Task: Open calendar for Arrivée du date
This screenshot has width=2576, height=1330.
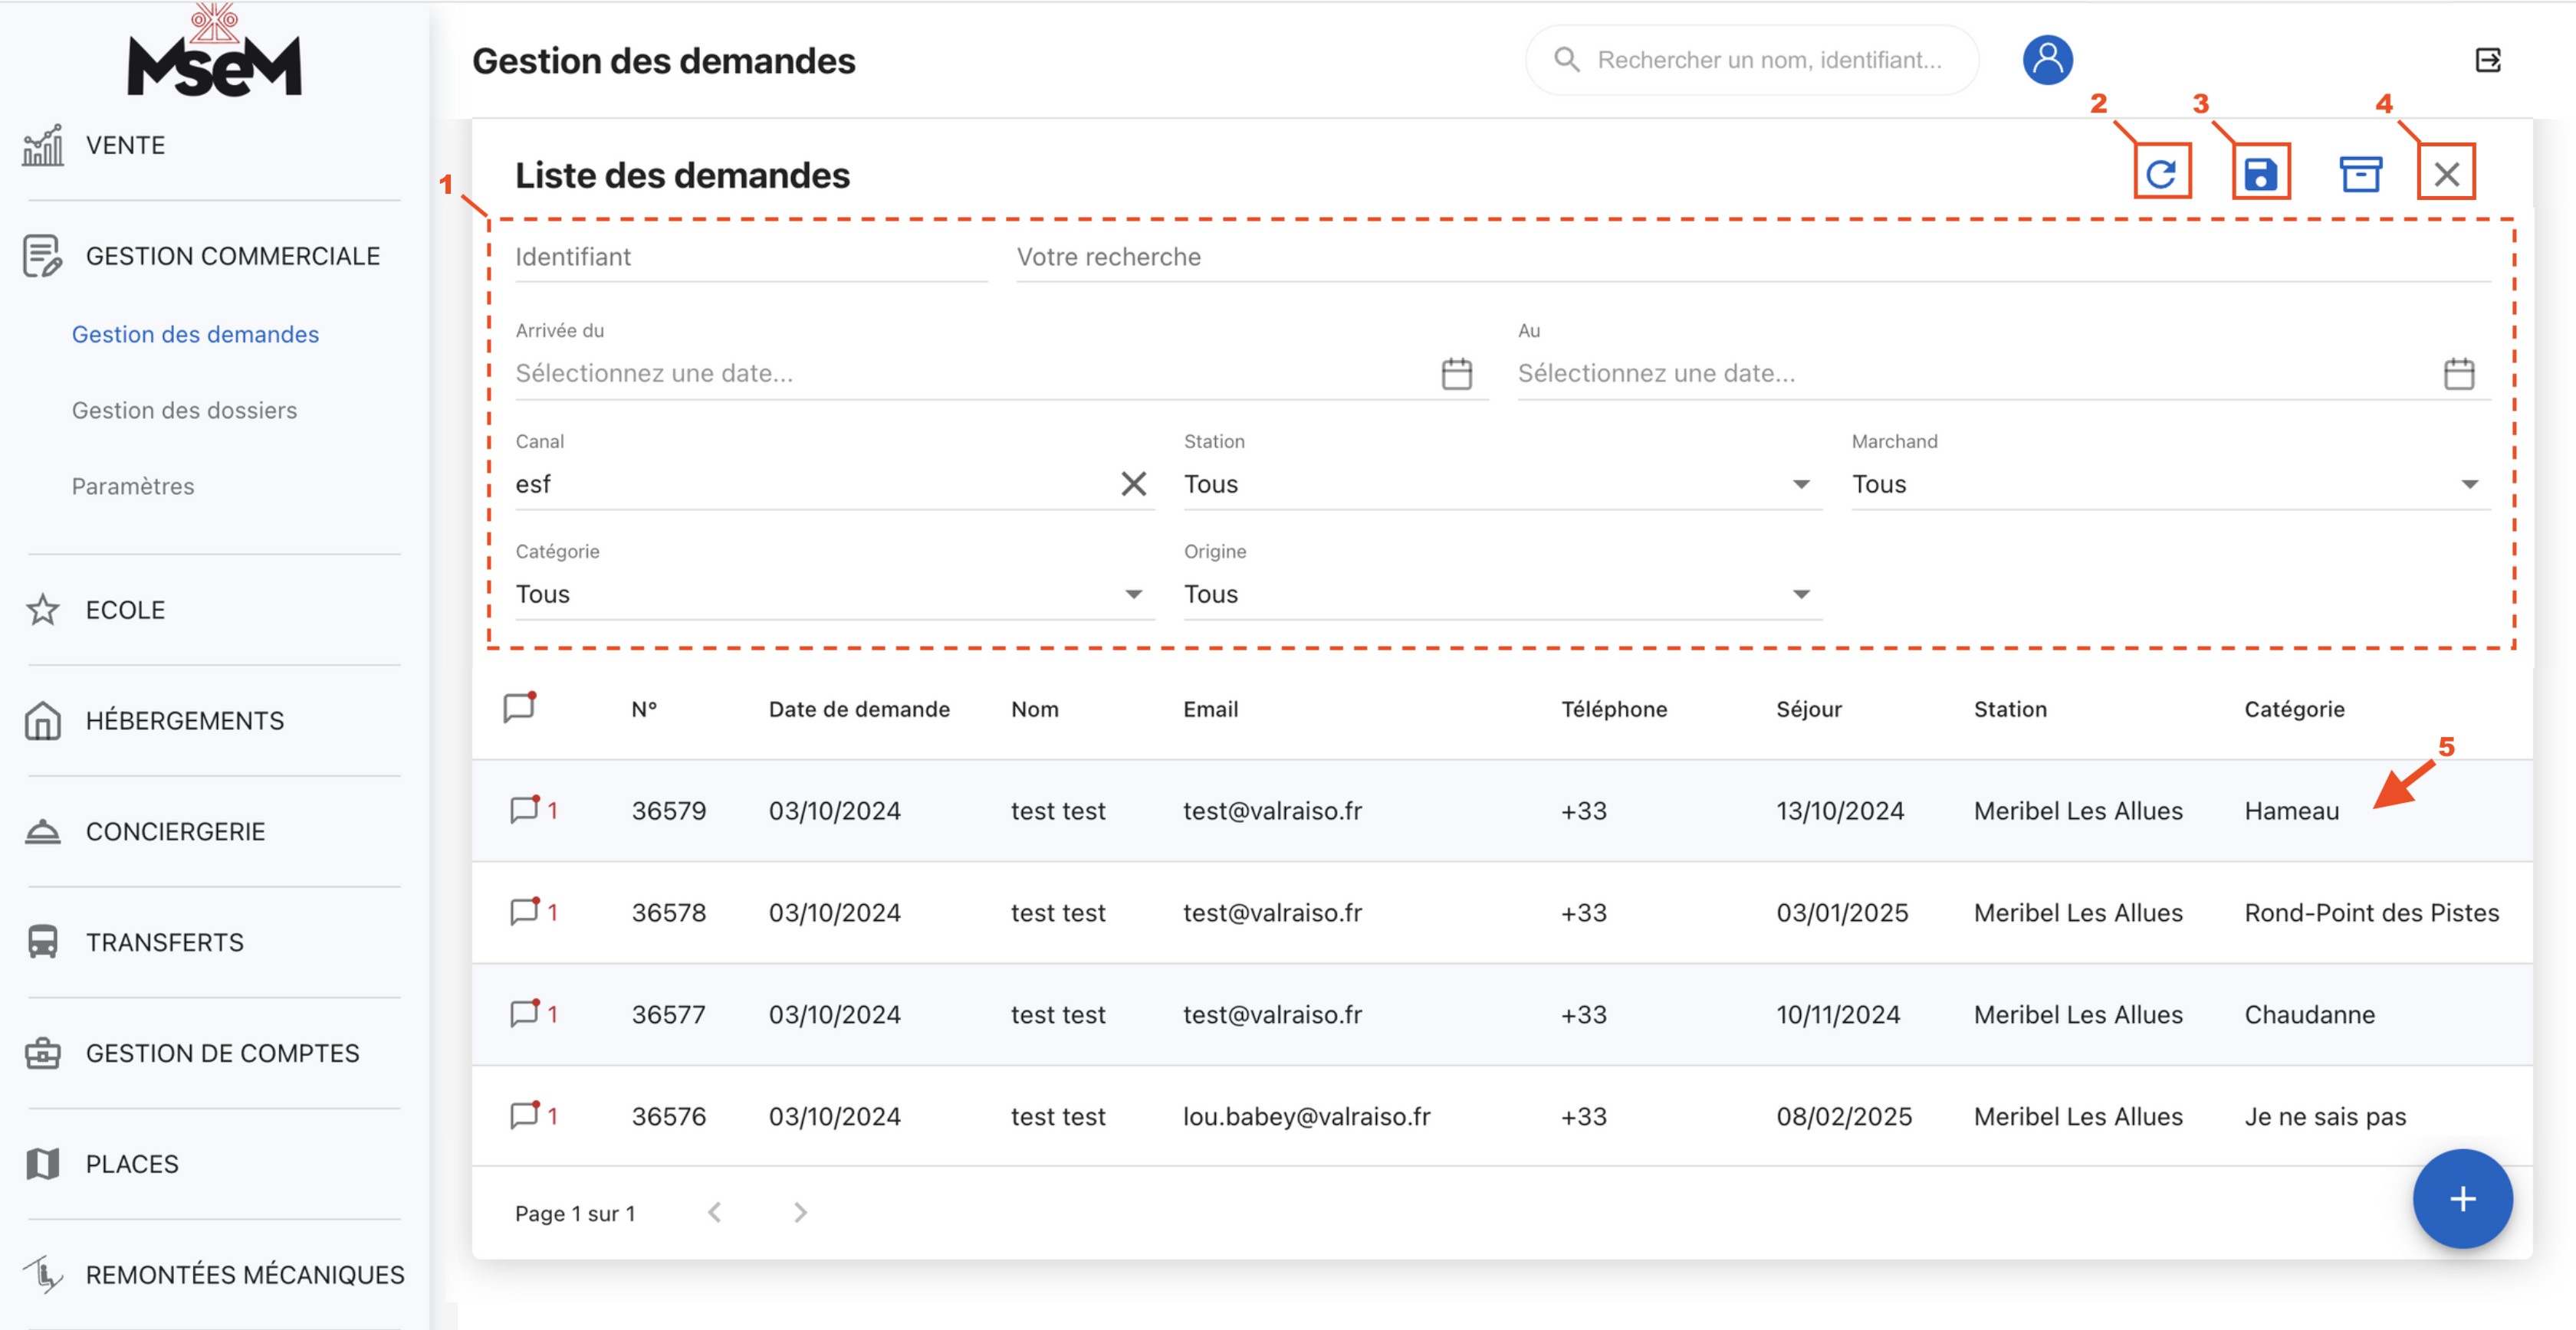Action: pyautogui.click(x=1456, y=374)
